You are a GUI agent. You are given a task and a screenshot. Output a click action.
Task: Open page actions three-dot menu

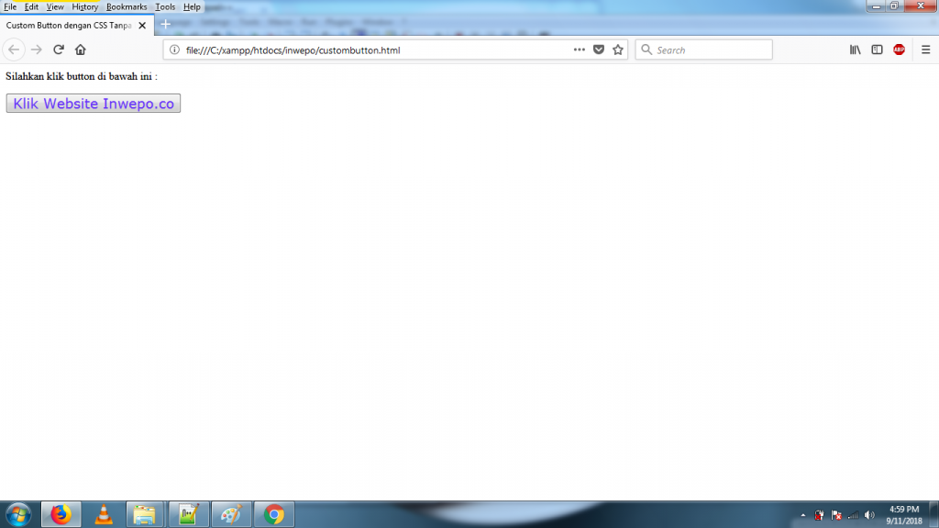580,49
